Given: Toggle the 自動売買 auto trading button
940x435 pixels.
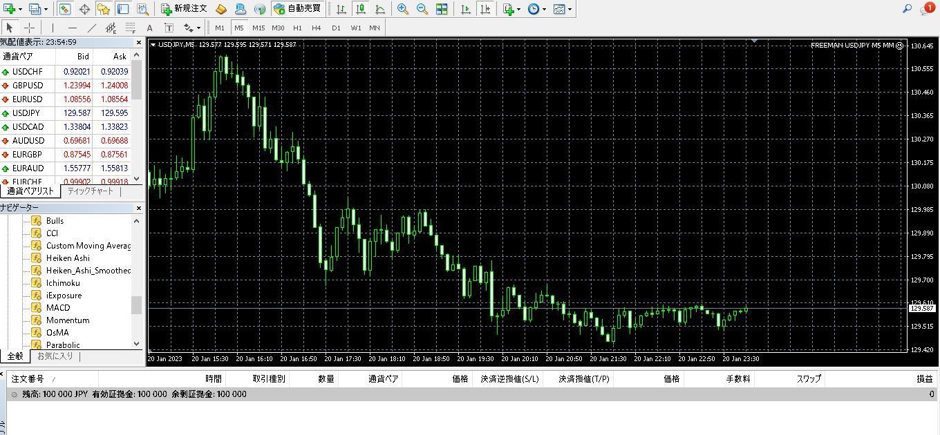Looking at the screenshot, I should tap(297, 9).
